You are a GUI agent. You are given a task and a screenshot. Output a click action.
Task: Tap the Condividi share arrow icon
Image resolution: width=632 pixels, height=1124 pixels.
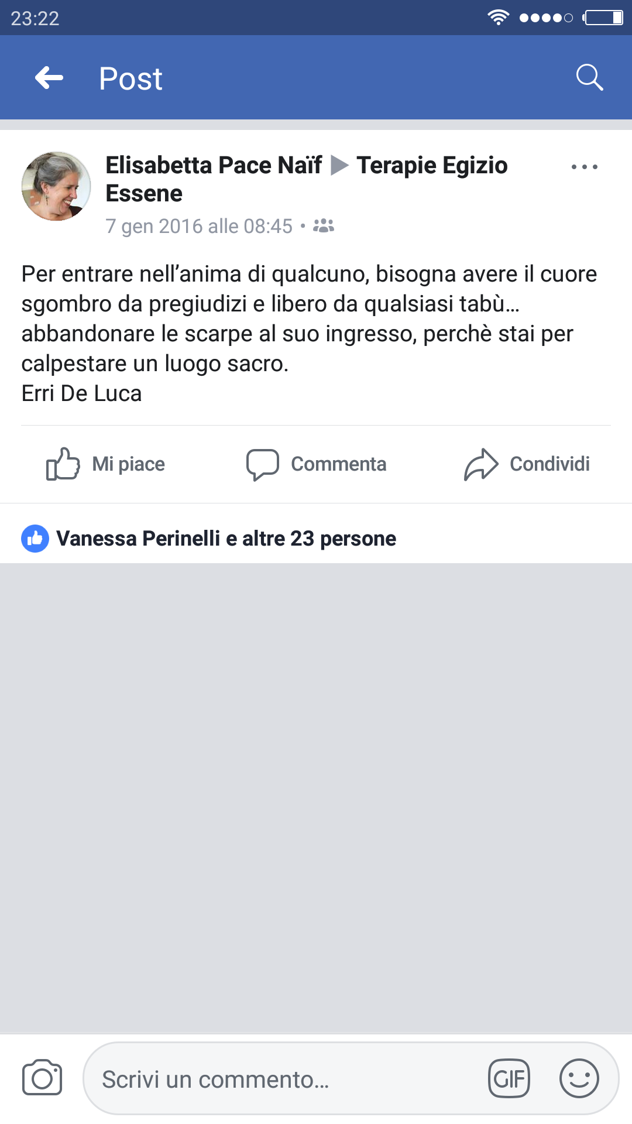(481, 464)
